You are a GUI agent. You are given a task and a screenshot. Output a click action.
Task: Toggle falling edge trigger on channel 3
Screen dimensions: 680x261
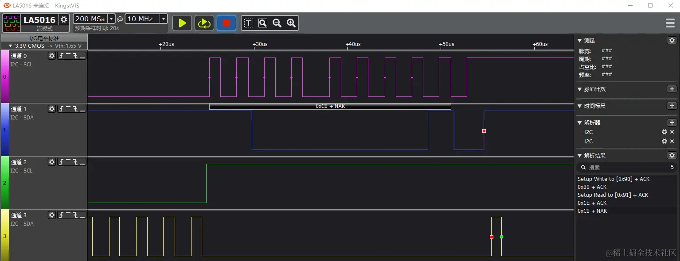[75, 215]
